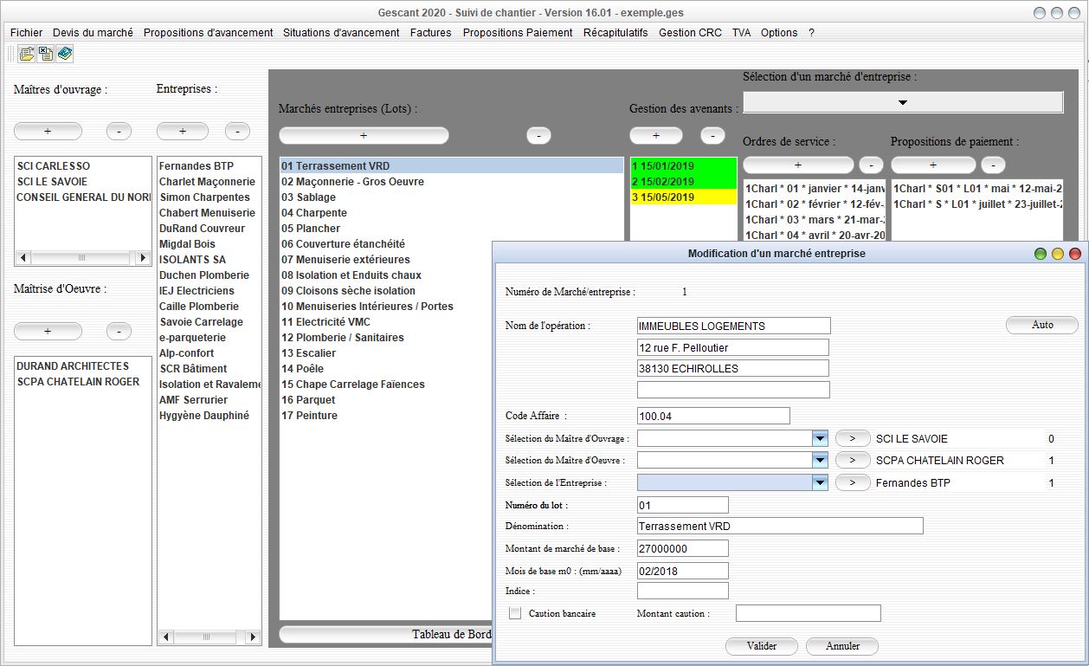1089x666 pixels.
Task: Open the TVA menu
Action: tap(741, 32)
